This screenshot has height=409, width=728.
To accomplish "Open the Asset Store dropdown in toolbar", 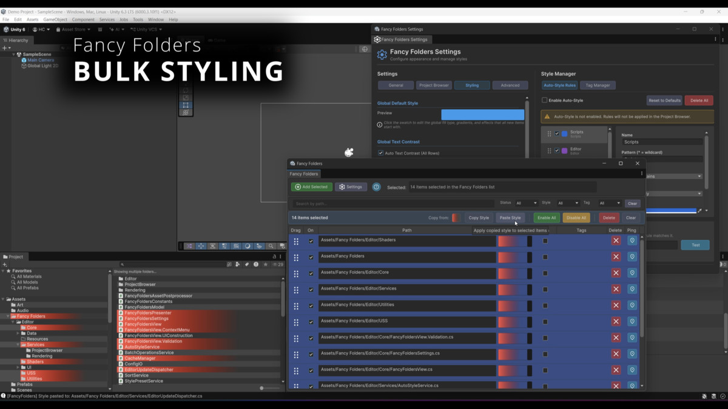I will (73, 29).
